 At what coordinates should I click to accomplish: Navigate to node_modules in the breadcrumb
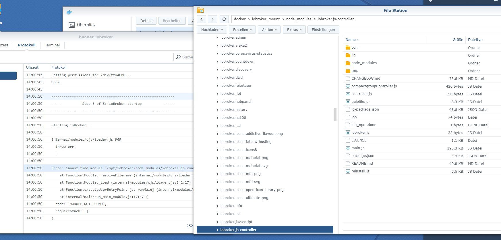tap(299, 19)
